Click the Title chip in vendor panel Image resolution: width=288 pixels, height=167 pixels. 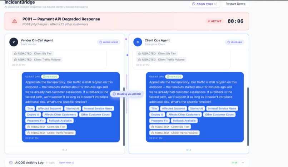click(30, 108)
